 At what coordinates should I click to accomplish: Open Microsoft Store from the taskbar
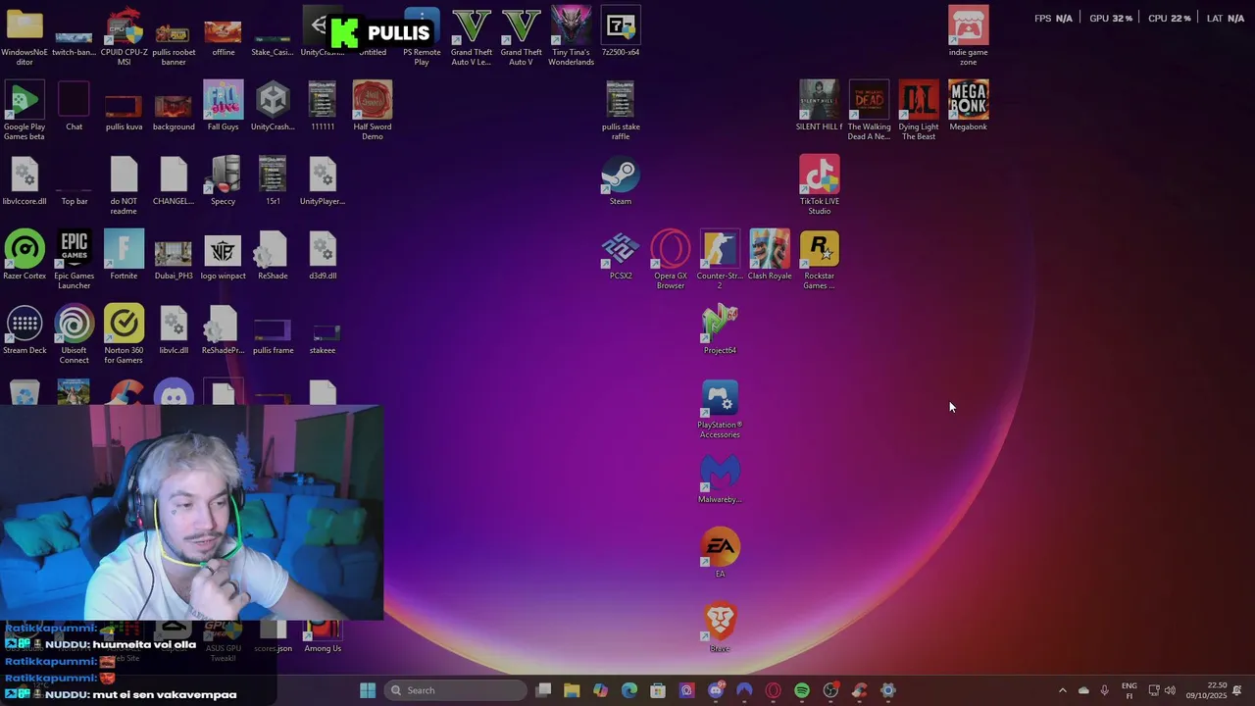(x=658, y=690)
